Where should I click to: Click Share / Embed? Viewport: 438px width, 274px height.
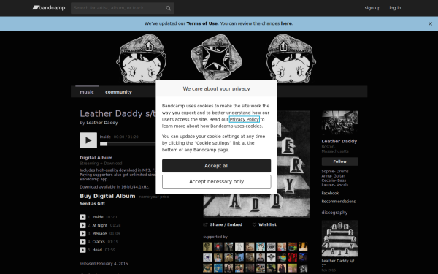point(223,224)
